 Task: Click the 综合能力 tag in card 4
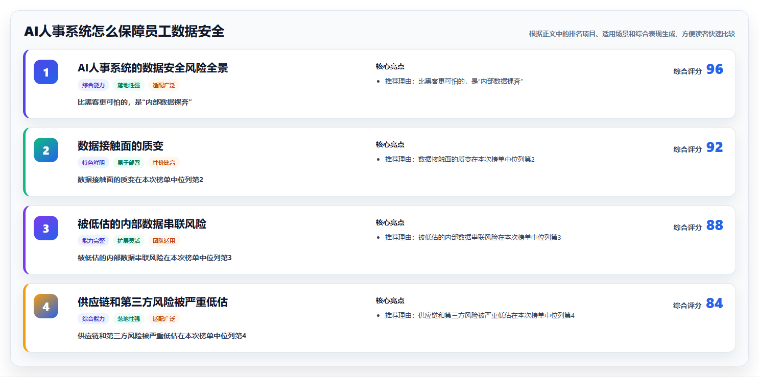[x=93, y=319]
